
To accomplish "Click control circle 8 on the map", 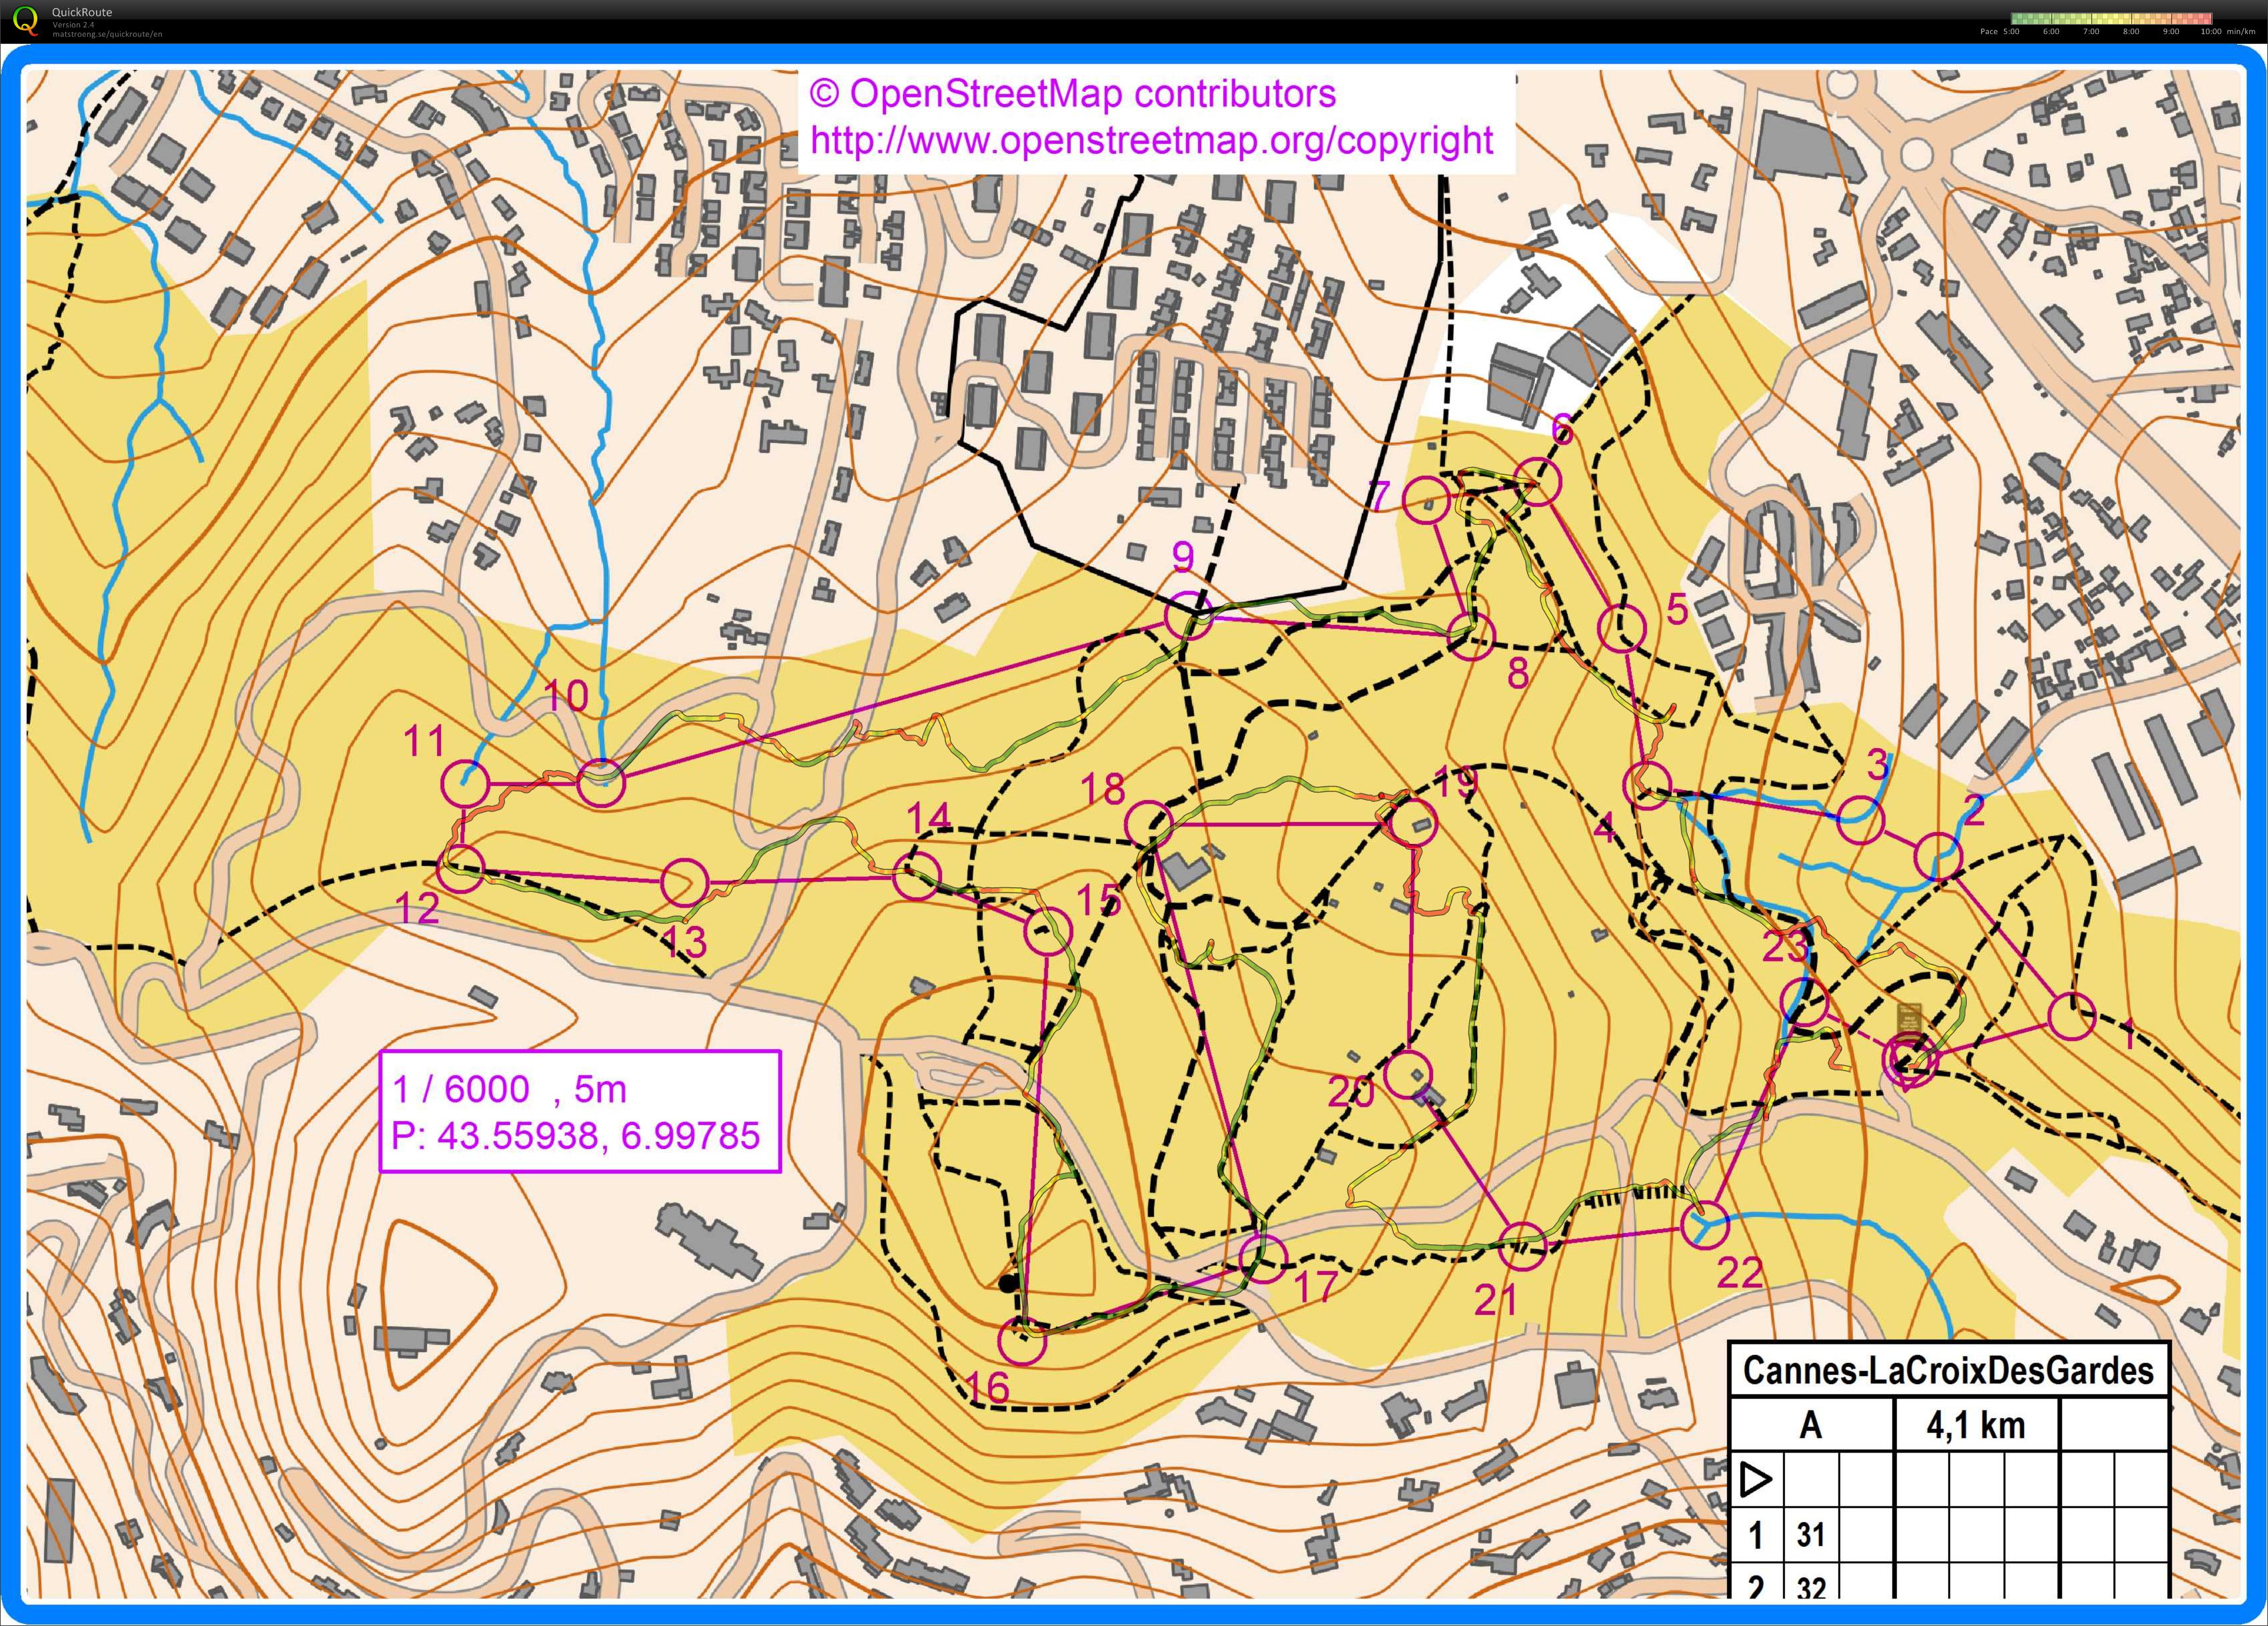I will pos(1471,636).
